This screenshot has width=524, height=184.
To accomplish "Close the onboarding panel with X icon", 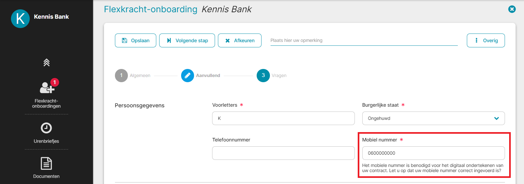I will 512,9.
